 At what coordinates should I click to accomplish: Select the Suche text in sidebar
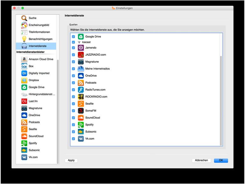32,18
